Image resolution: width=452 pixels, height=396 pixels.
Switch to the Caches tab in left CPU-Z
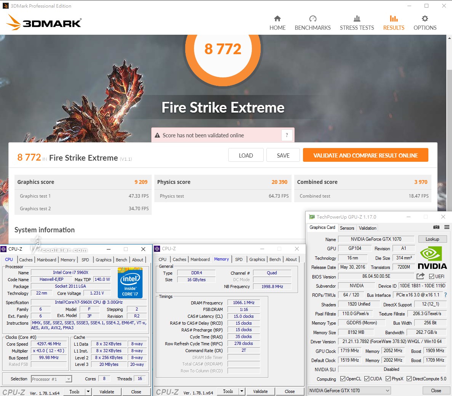[x=26, y=260]
